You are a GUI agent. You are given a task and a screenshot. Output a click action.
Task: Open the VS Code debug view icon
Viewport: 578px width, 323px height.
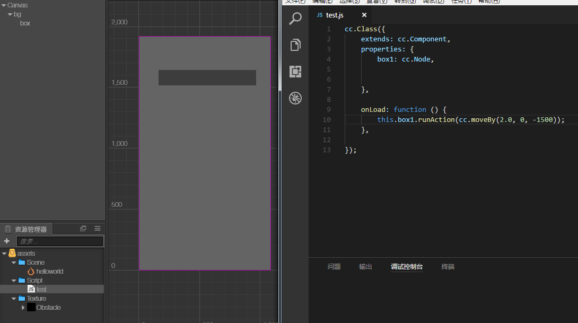coord(295,98)
